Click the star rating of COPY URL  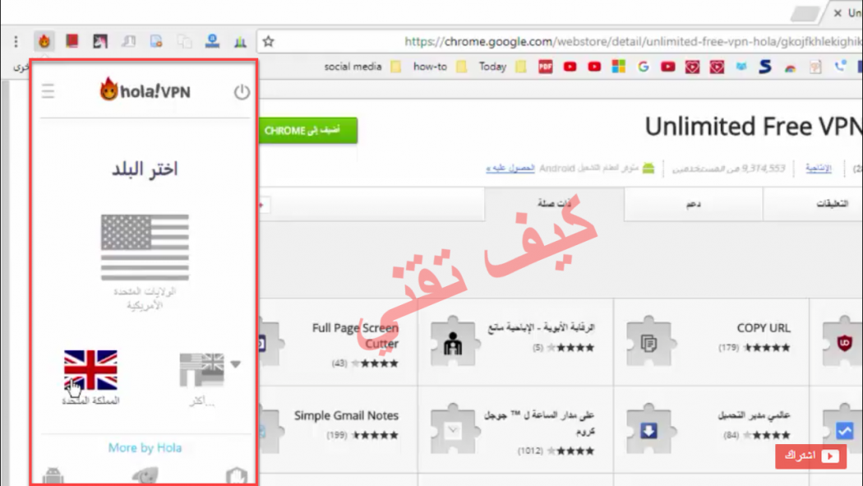[767, 348]
